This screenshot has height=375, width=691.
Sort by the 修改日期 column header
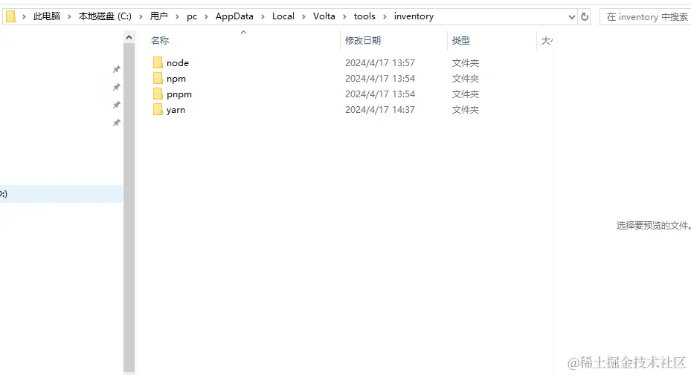coord(363,41)
